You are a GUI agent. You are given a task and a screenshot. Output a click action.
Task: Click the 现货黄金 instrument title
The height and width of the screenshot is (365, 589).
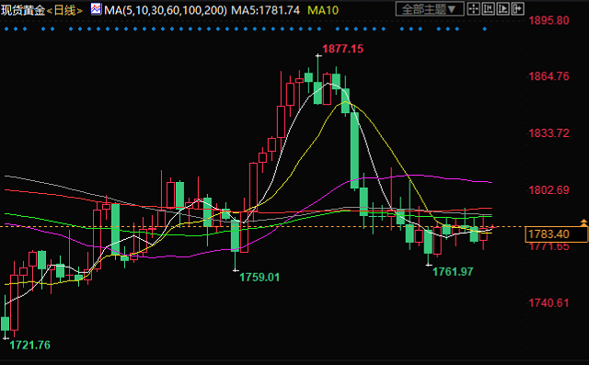(x=23, y=10)
